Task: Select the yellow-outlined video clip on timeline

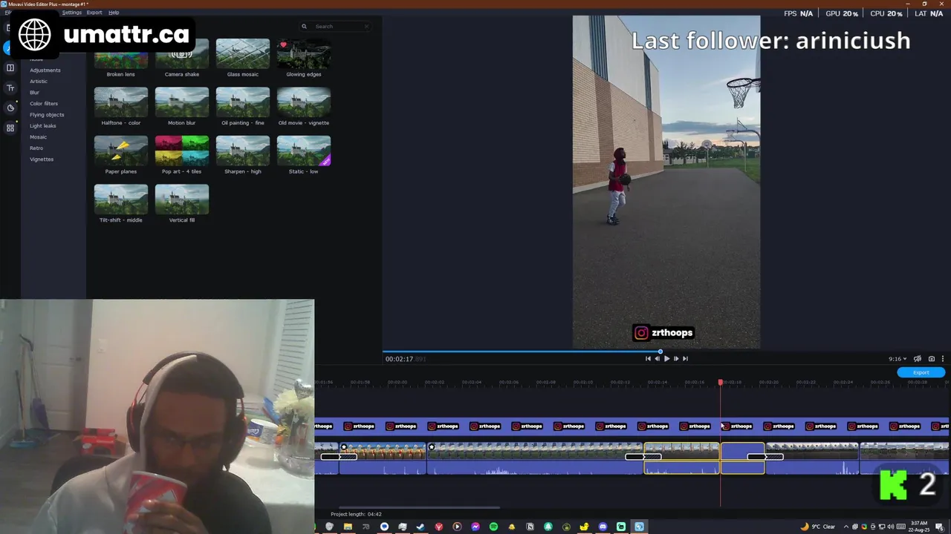Action: pyautogui.click(x=681, y=458)
